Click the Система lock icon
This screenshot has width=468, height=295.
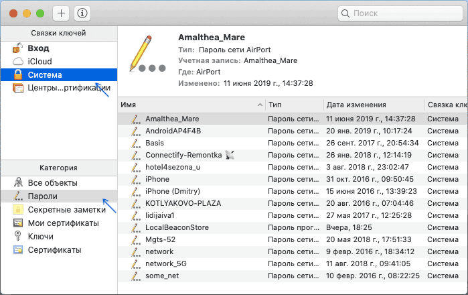point(18,74)
